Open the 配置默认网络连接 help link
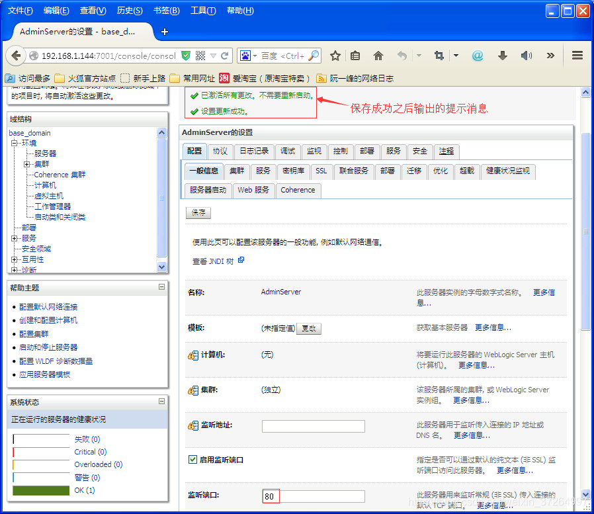 (48, 307)
